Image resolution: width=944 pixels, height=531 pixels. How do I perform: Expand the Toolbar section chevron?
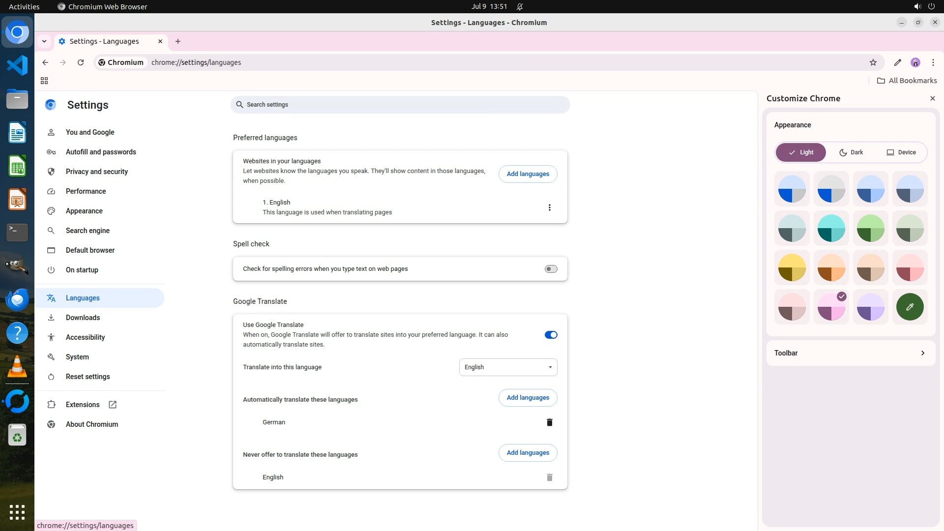point(923,353)
